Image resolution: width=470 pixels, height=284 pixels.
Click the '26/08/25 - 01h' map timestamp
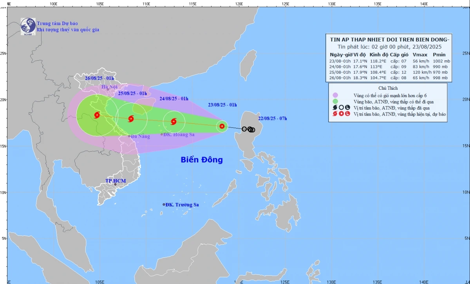click(x=99, y=78)
